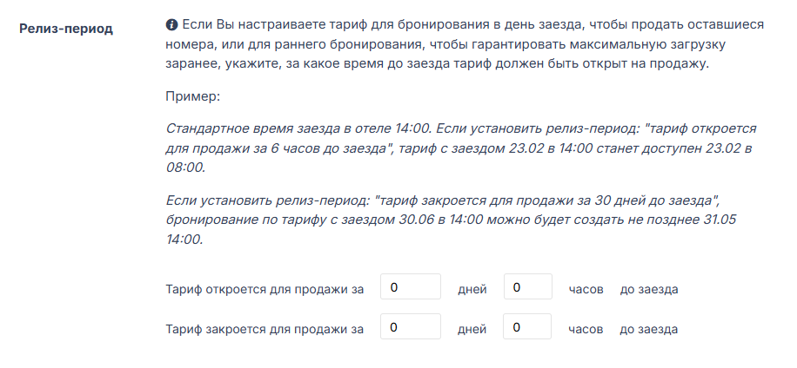Click the description starting "Если Вы настраиваете тариф"
Screen dimensions: 797x368
click(461, 46)
